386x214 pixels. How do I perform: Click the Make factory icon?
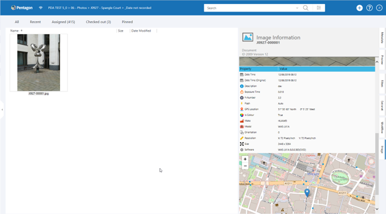click(242, 121)
